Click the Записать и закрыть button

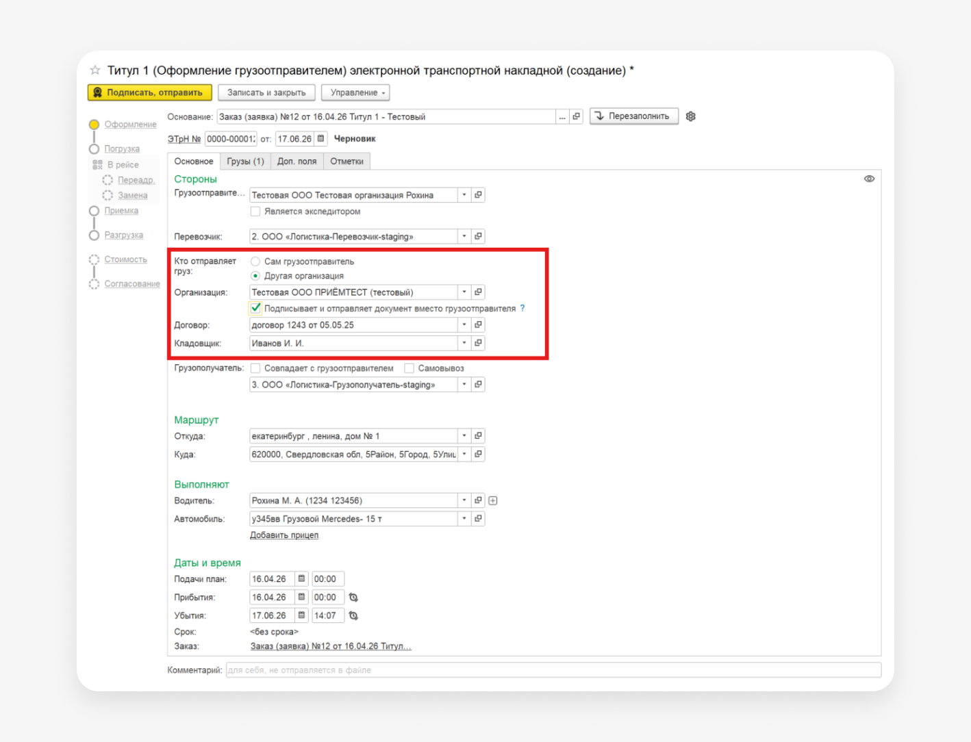pos(266,92)
